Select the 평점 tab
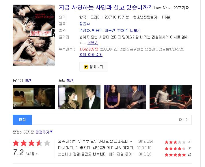 (x=22, y=120)
